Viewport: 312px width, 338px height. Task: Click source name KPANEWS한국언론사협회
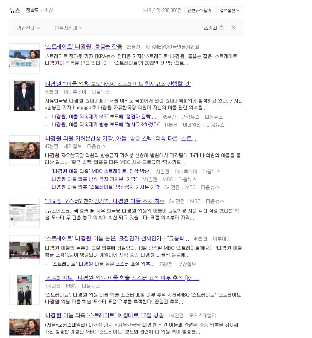coord(172,47)
